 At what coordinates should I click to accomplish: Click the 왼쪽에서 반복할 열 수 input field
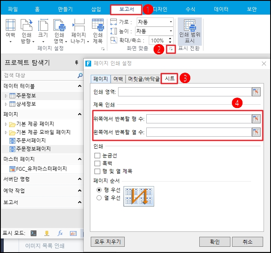tap(198, 132)
